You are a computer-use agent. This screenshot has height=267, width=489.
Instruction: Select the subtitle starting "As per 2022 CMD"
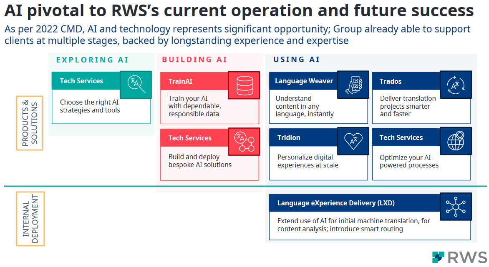(x=237, y=35)
